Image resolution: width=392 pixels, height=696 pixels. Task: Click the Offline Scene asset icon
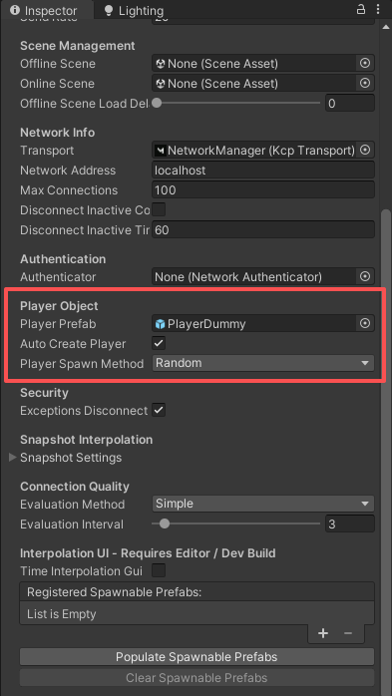point(161,65)
